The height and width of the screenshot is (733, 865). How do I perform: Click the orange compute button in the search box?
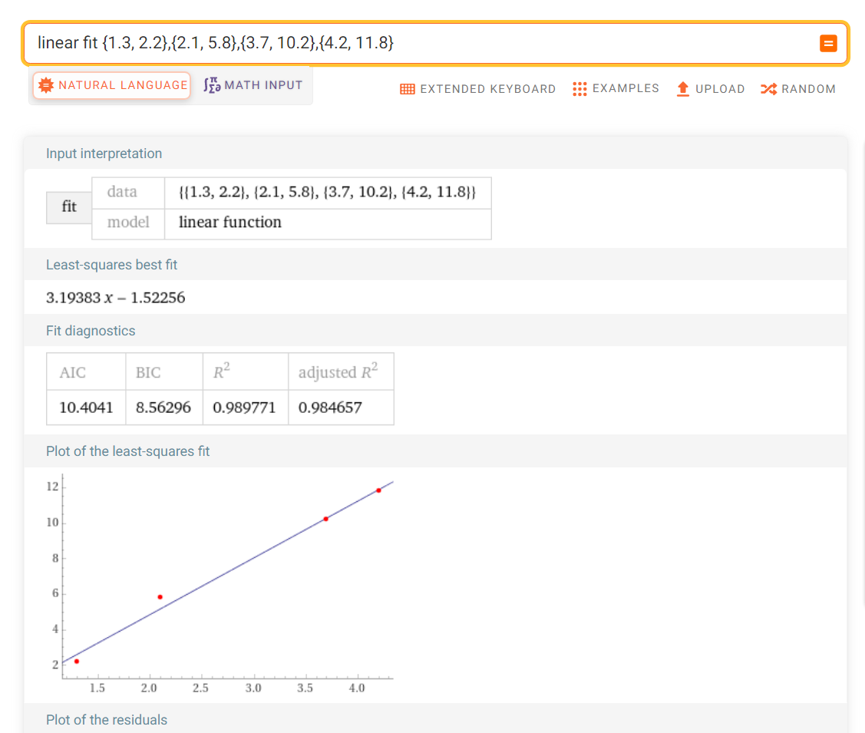[828, 44]
